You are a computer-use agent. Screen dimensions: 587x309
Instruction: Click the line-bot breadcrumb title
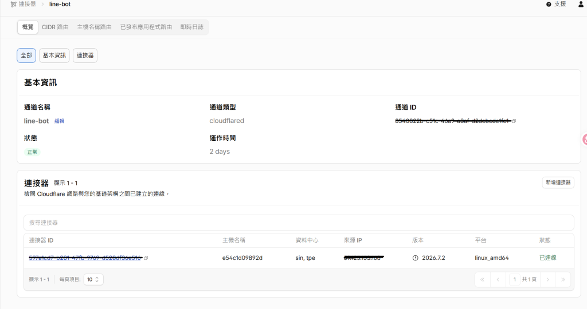pyautogui.click(x=60, y=4)
